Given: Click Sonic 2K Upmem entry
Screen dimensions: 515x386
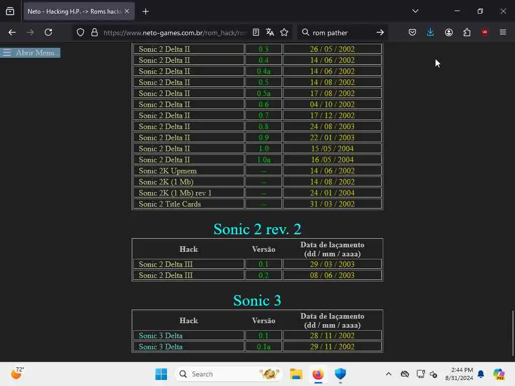Looking at the screenshot, I should tap(167, 171).
